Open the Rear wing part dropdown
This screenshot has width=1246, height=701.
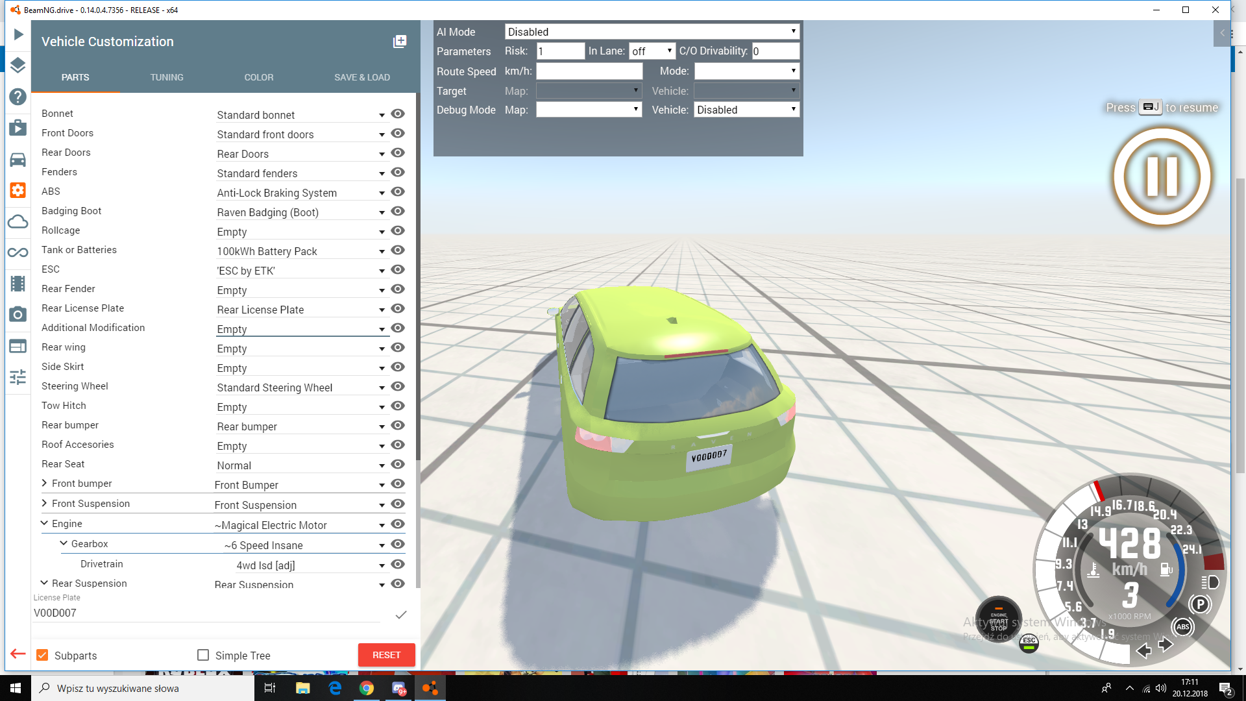click(302, 349)
